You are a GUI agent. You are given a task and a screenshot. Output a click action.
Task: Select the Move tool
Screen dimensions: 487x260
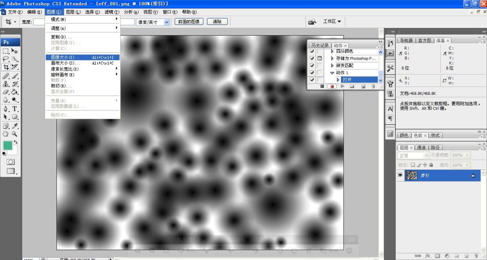[14, 51]
